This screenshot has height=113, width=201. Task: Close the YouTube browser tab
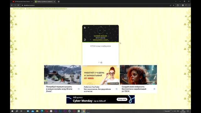(32, 2)
